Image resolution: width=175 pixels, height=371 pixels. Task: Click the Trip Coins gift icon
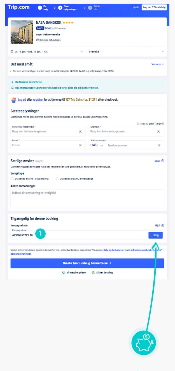pos(13,100)
